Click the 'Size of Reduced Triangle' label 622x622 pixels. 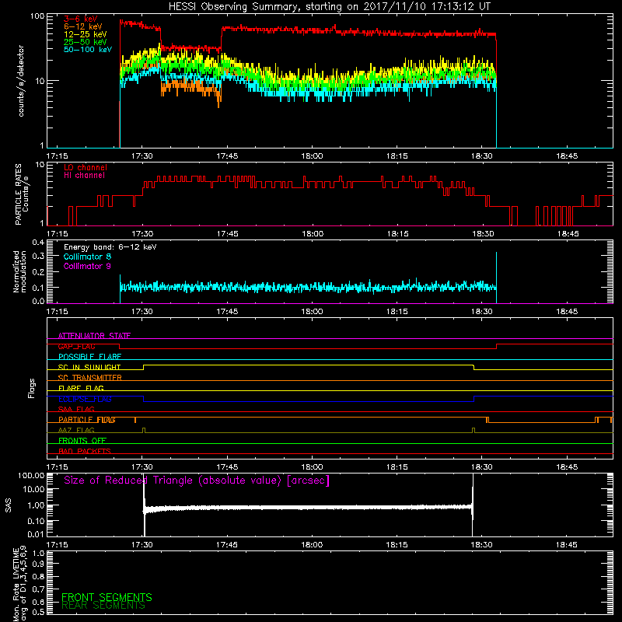pos(197,480)
